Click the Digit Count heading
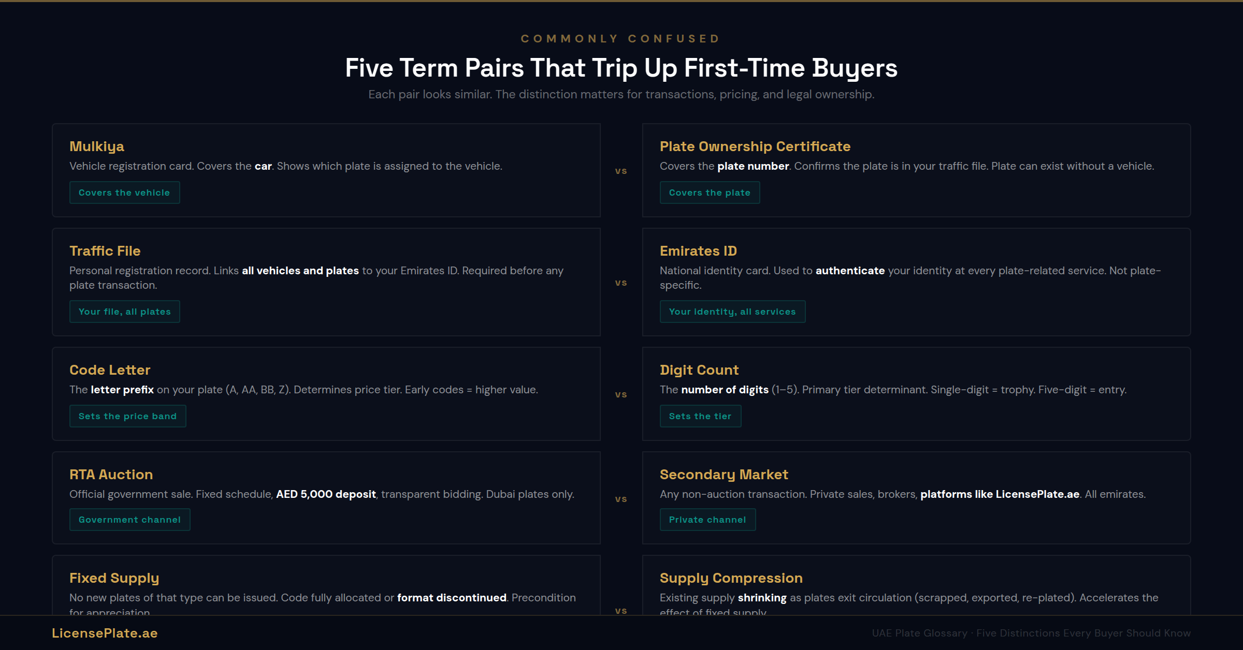 (699, 370)
